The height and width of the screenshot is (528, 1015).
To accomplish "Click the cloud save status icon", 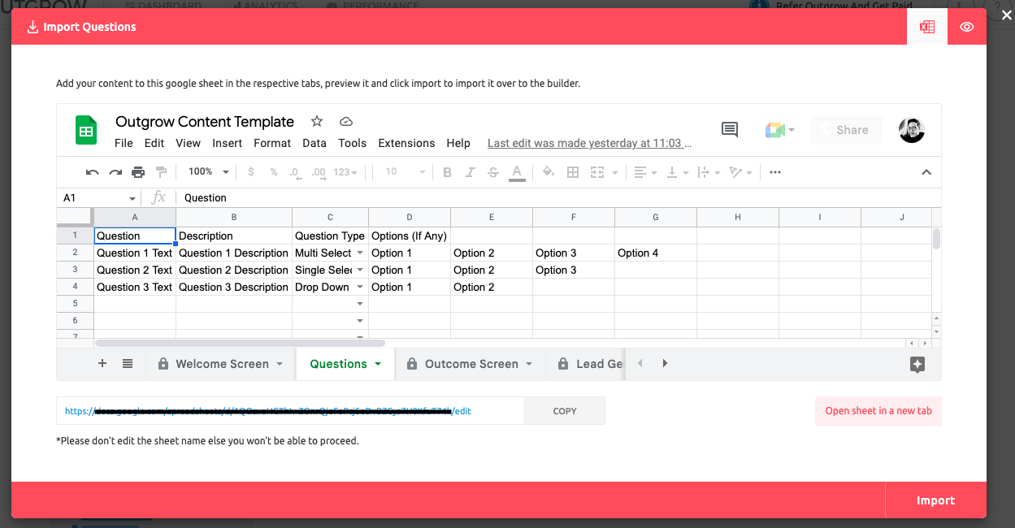I will click(345, 122).
